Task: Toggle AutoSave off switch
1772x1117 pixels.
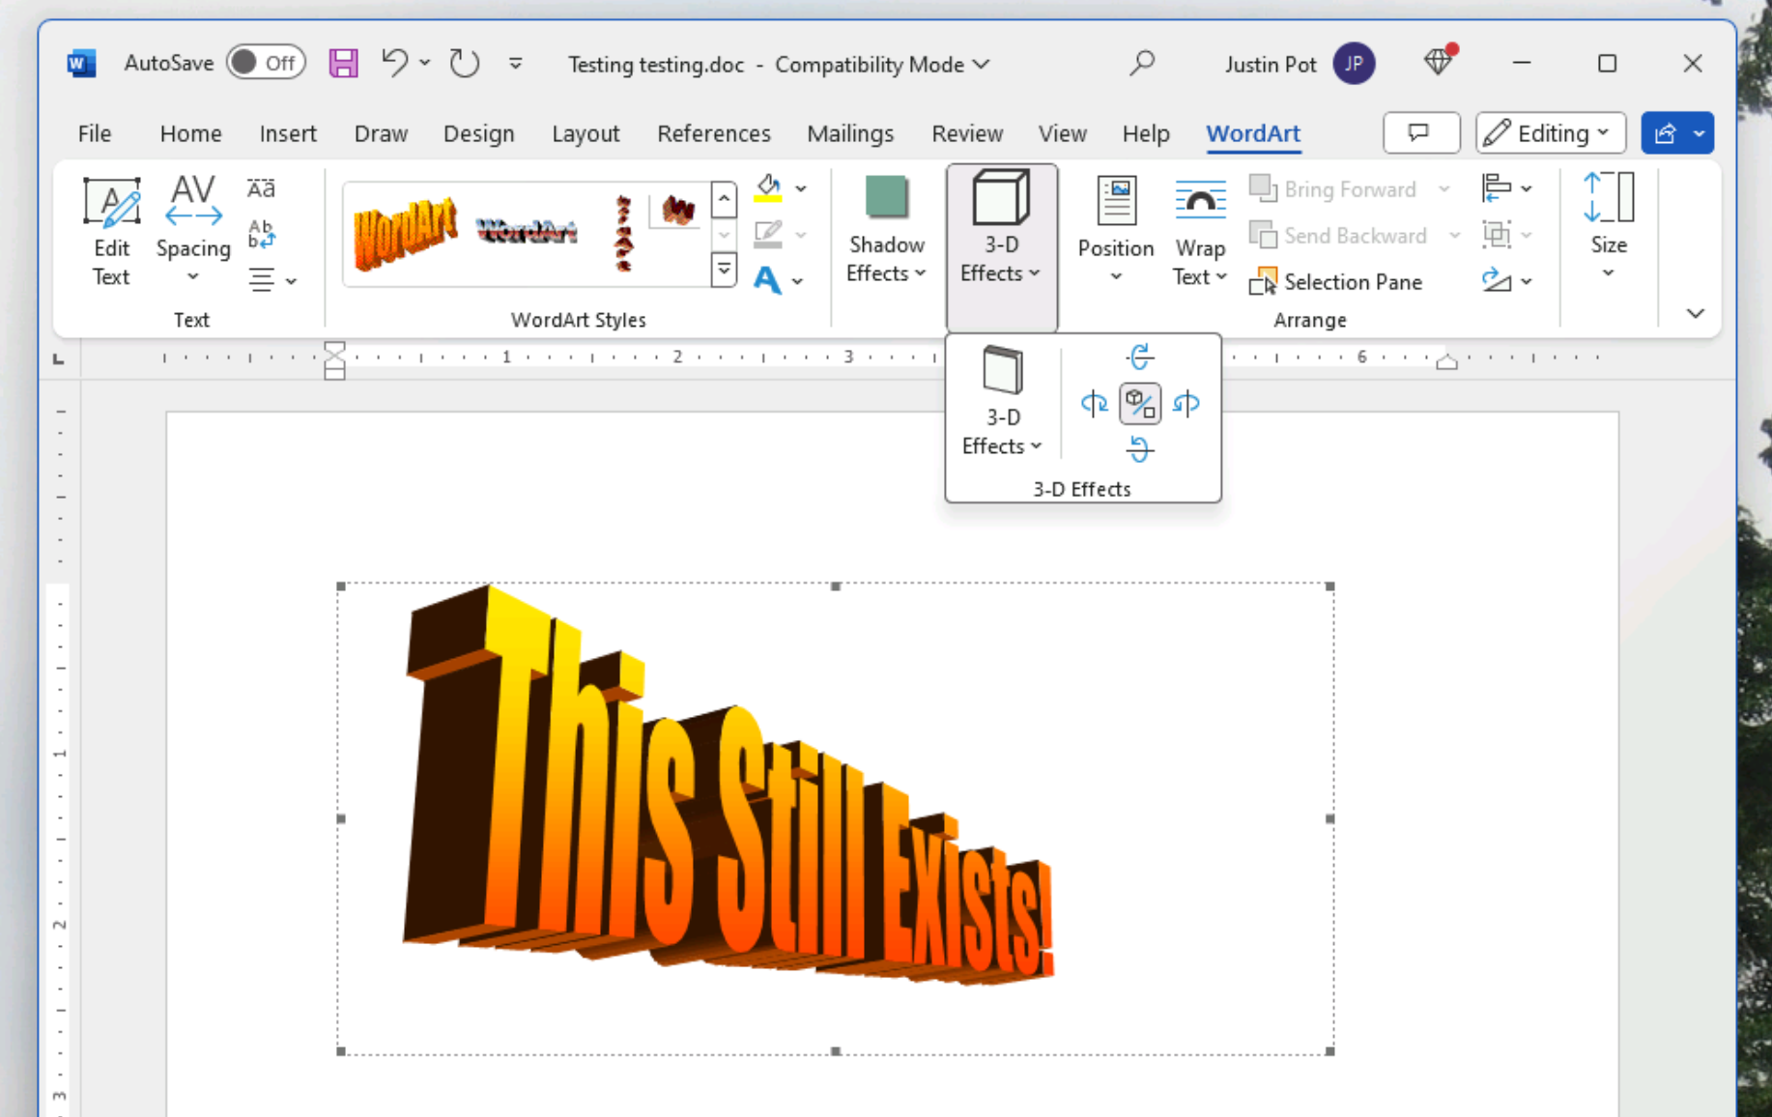Action: 266,62
